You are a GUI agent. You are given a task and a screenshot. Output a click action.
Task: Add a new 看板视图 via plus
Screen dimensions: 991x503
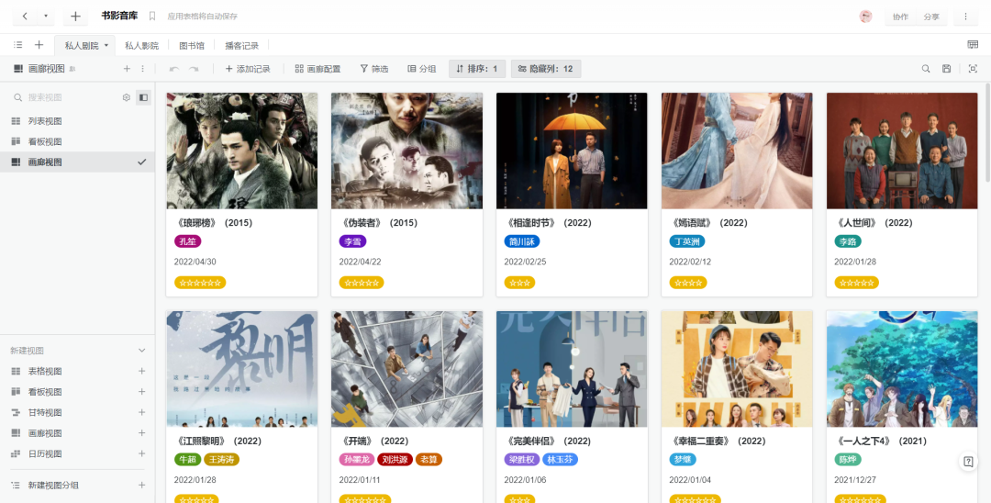[x=142, y=392]
